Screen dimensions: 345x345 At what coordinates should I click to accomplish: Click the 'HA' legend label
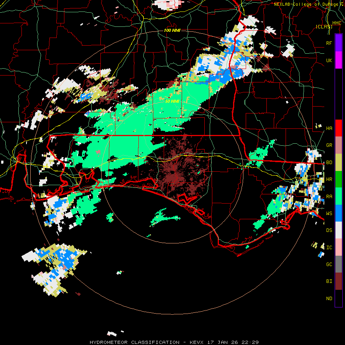click(x=329, y=128)
